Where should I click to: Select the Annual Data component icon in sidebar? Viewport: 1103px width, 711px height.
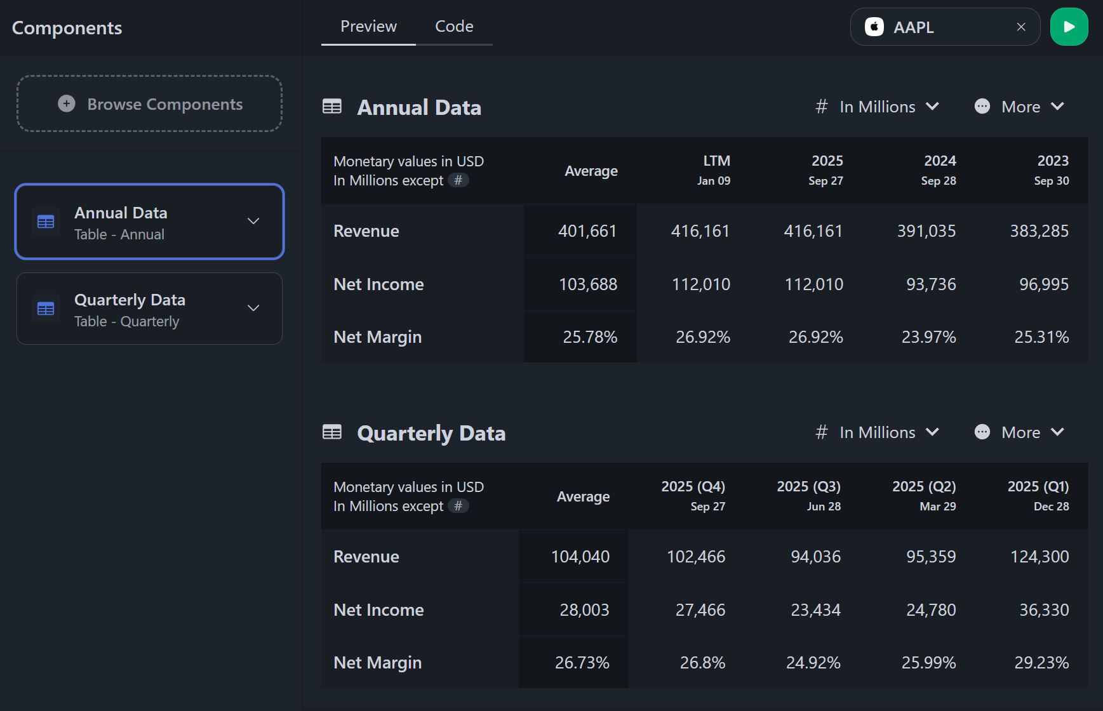(45, 222)
